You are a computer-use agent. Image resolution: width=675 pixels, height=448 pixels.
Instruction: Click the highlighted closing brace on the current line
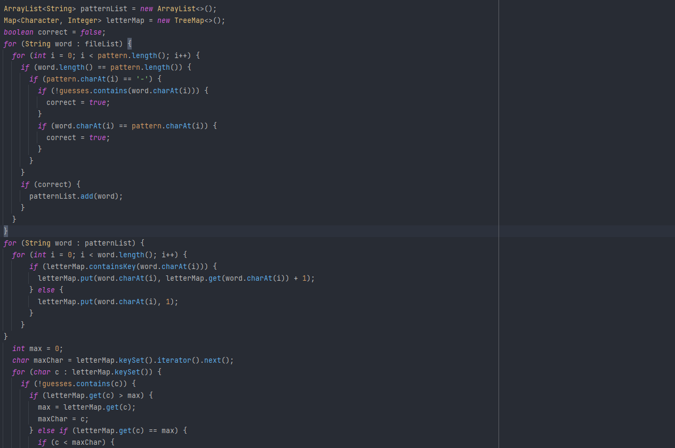[6, 231]
